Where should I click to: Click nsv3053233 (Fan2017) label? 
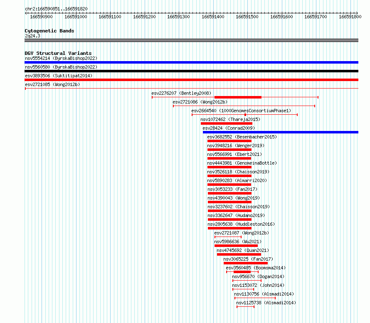point(232,189)
